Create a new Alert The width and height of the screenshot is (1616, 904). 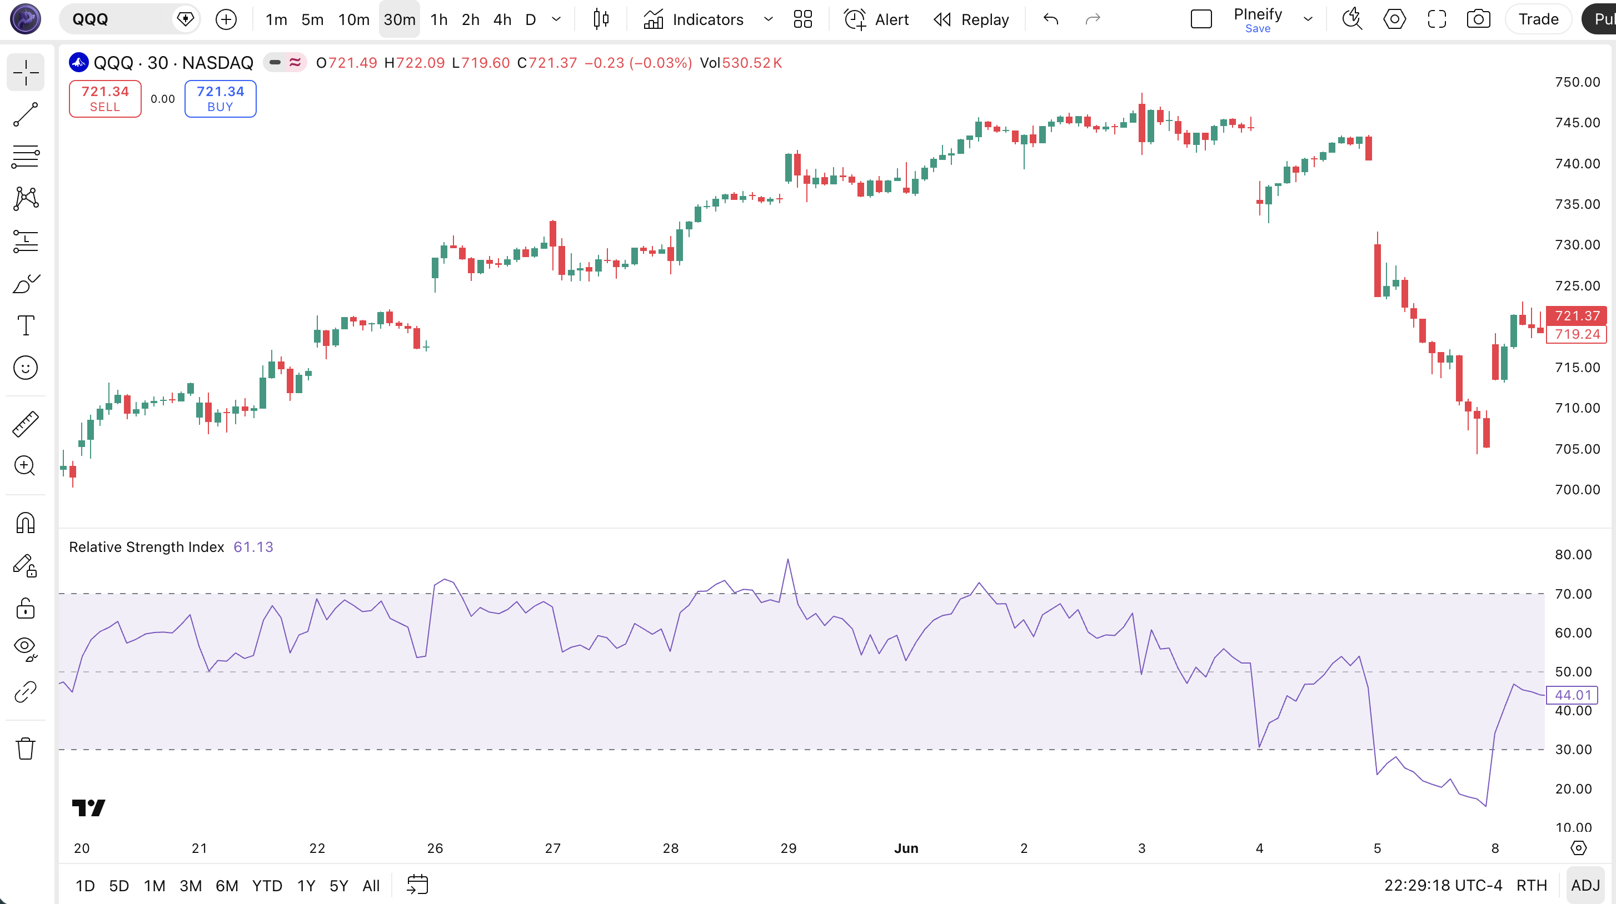click(x=876, y=19)
